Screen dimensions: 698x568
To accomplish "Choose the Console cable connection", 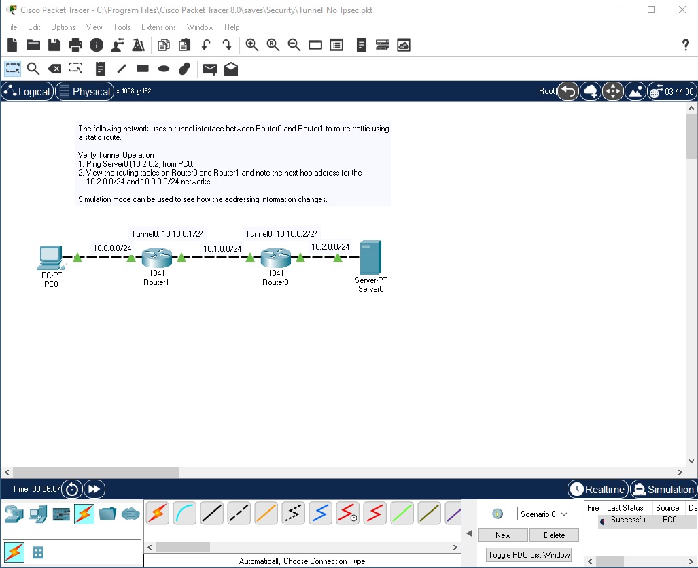I will pos(184,513).
